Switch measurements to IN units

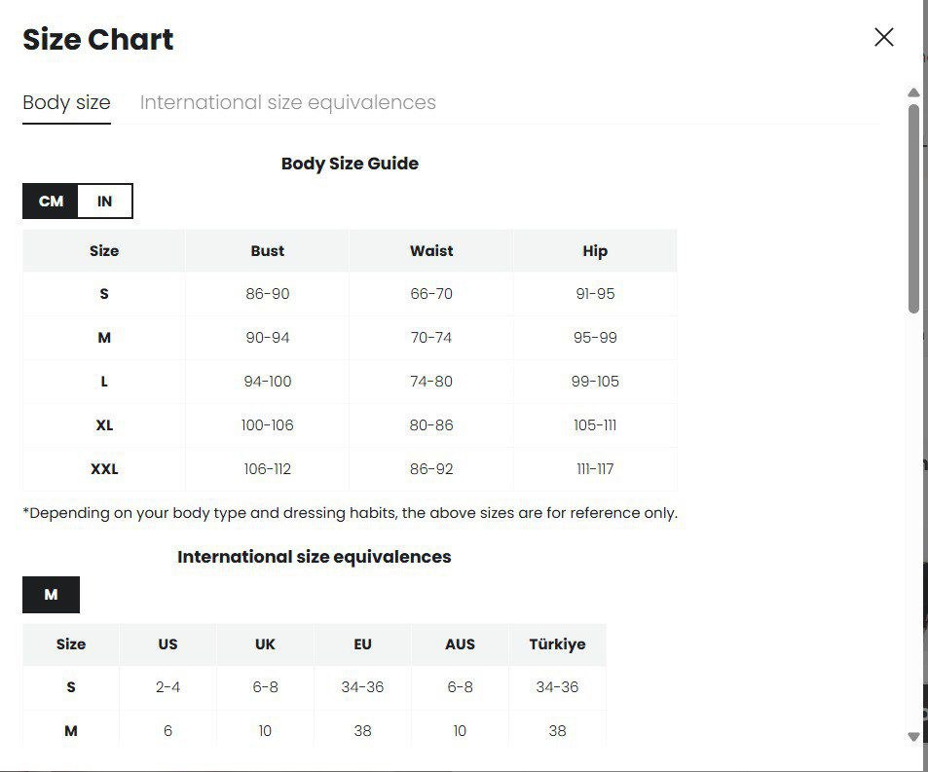click(x=104, y=202)
